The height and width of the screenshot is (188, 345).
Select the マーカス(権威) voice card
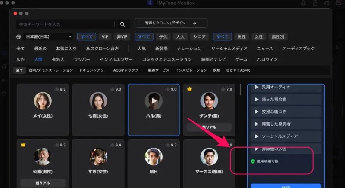point(209,164)
